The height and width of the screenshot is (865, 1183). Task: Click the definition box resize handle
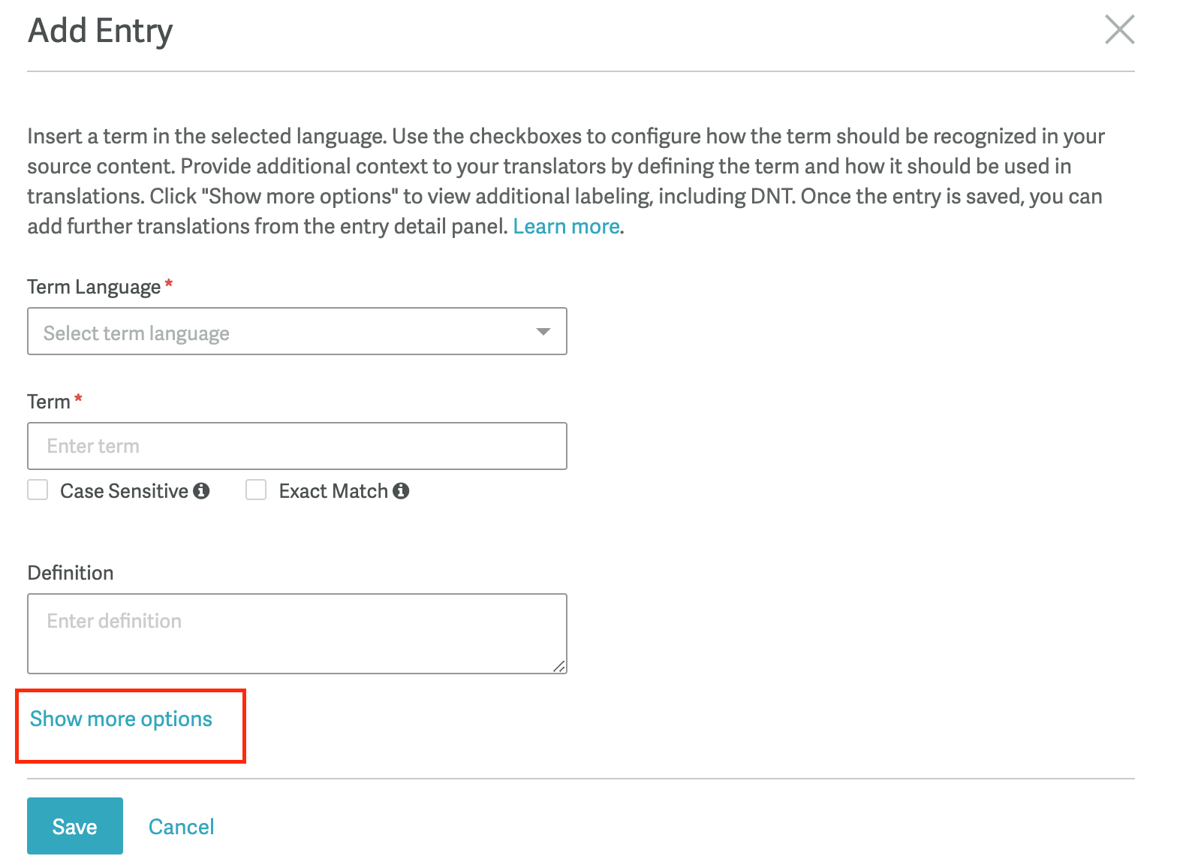(559, 666)
